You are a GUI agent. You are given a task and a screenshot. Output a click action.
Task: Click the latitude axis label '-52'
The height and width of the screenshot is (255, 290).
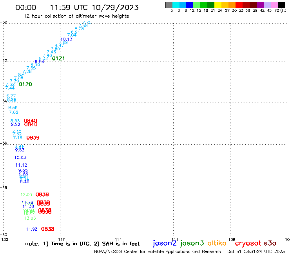click(4, 61)
